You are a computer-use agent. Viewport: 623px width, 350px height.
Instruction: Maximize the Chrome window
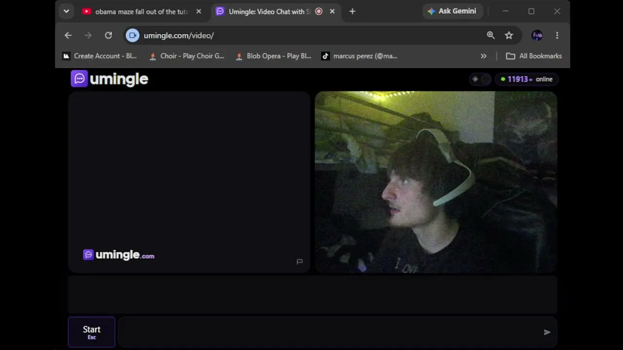[x=531, y=11]
